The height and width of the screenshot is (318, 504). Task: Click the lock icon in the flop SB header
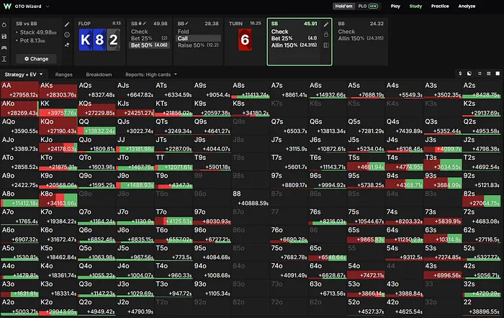(x=140, y=24)
